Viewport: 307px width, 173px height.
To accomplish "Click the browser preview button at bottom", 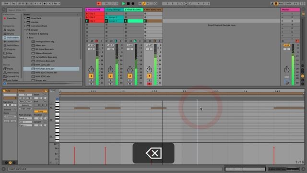I will pyautogui.click(x=4, y=84).
